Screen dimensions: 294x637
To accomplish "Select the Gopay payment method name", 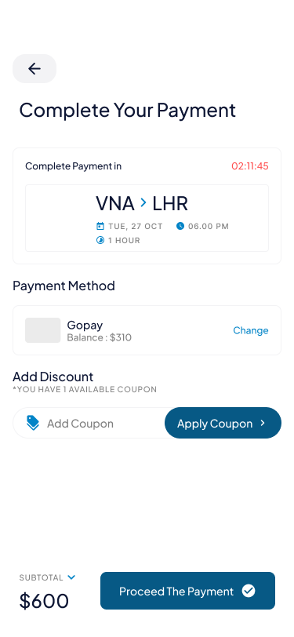I will coord(85,325).
